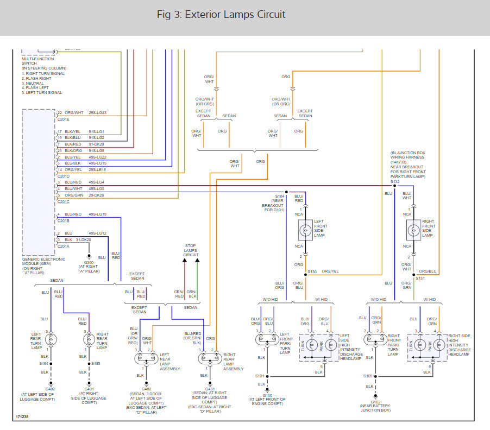Click the 'STOP LAMPS CIRCUIT' label
The height and width of the screenshot is (430, 490).
point(191,250)
